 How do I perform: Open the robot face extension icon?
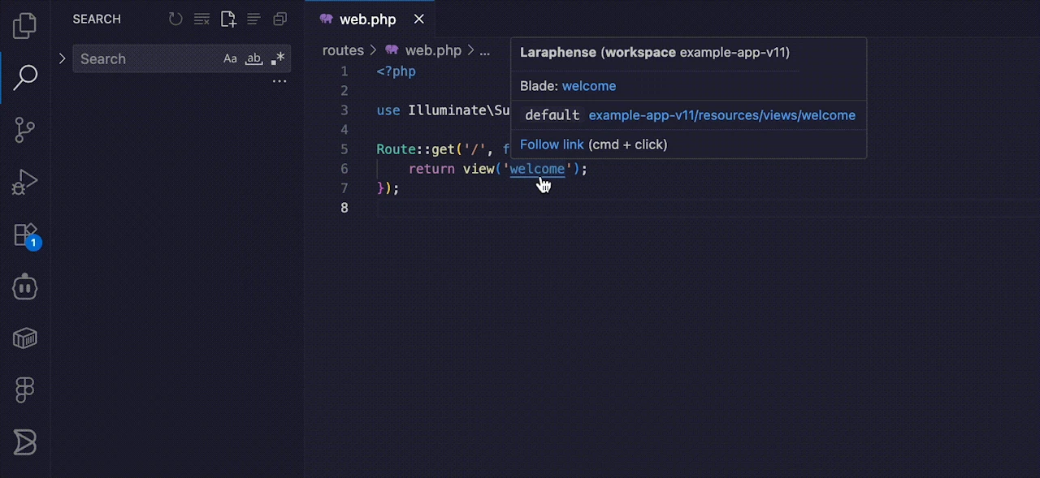[25, 286]
